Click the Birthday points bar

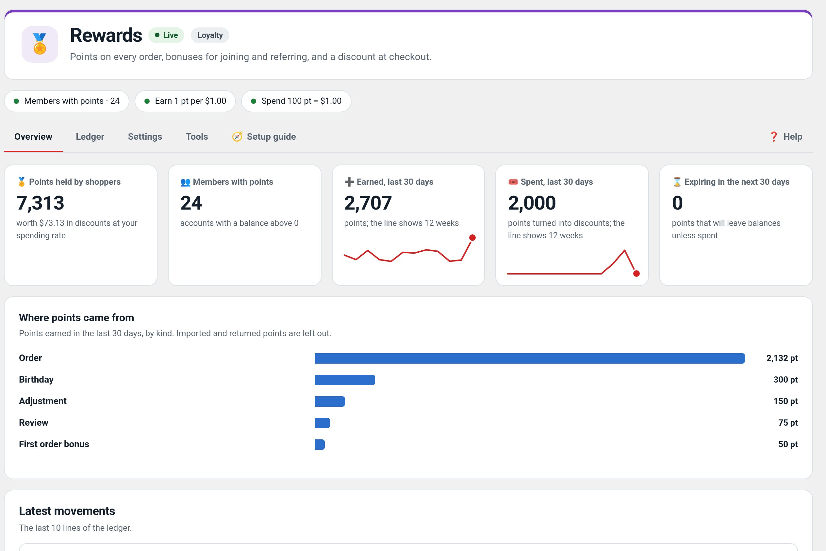tap(345, 380)
